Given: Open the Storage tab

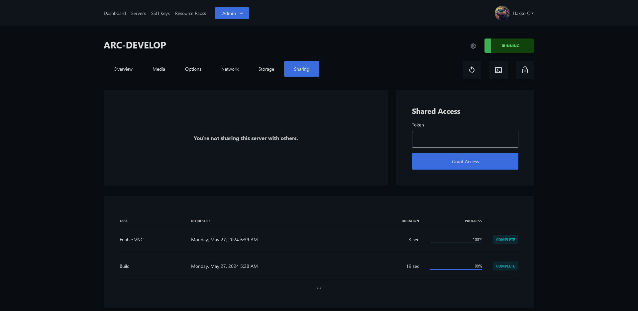Looking at the screenshot, I should coord(266,69).
